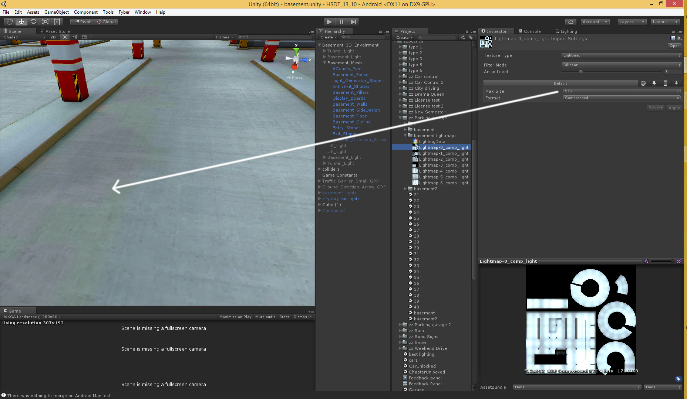Enable scene lighting in the Scene view

point(65,37)
